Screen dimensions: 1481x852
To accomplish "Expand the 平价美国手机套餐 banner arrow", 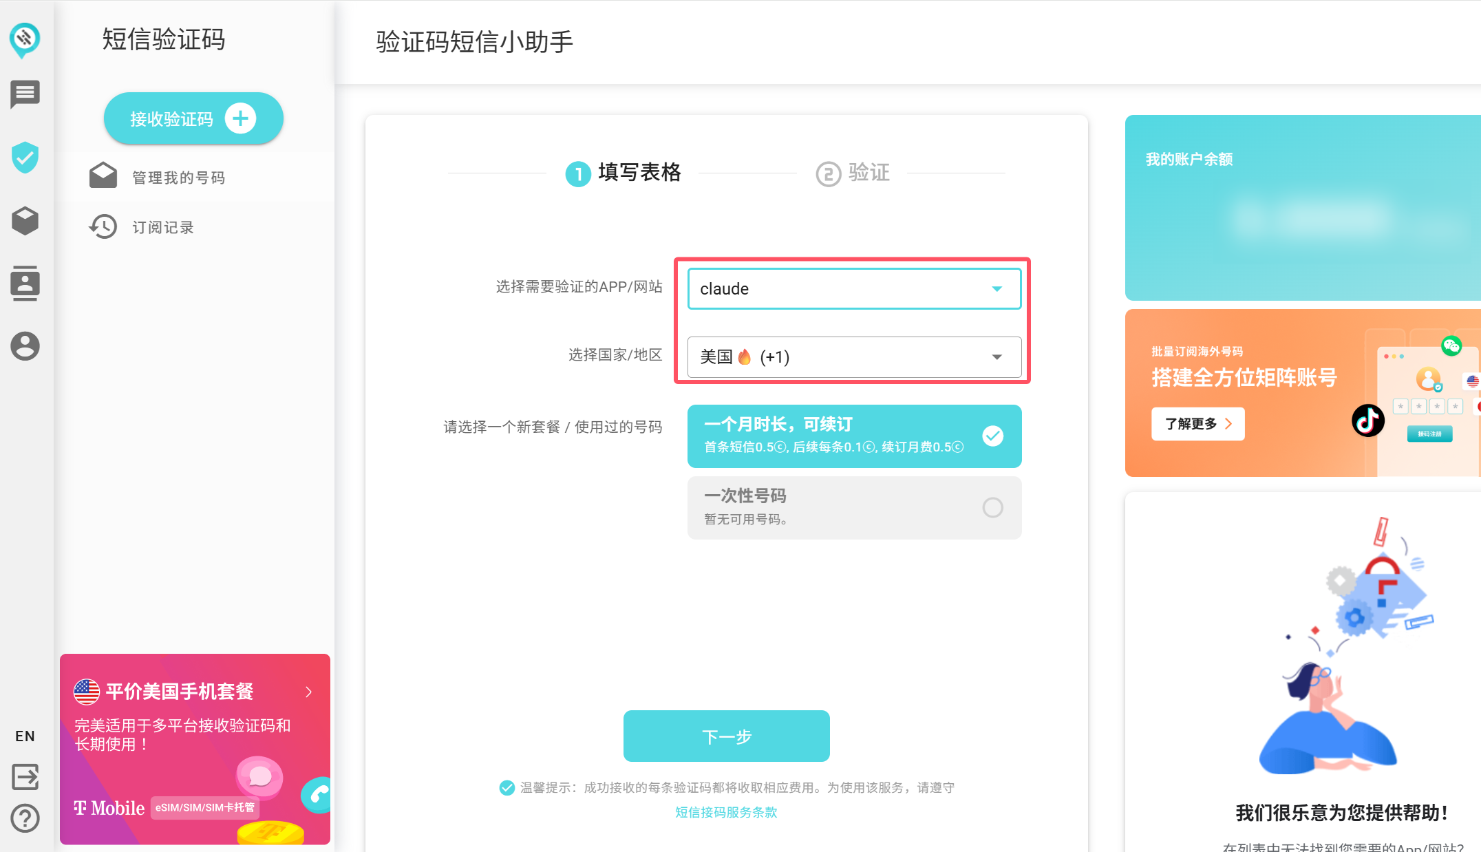I will coord(308,692).
